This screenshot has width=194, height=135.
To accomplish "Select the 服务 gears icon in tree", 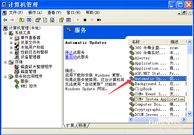I will tap(16, 81).
